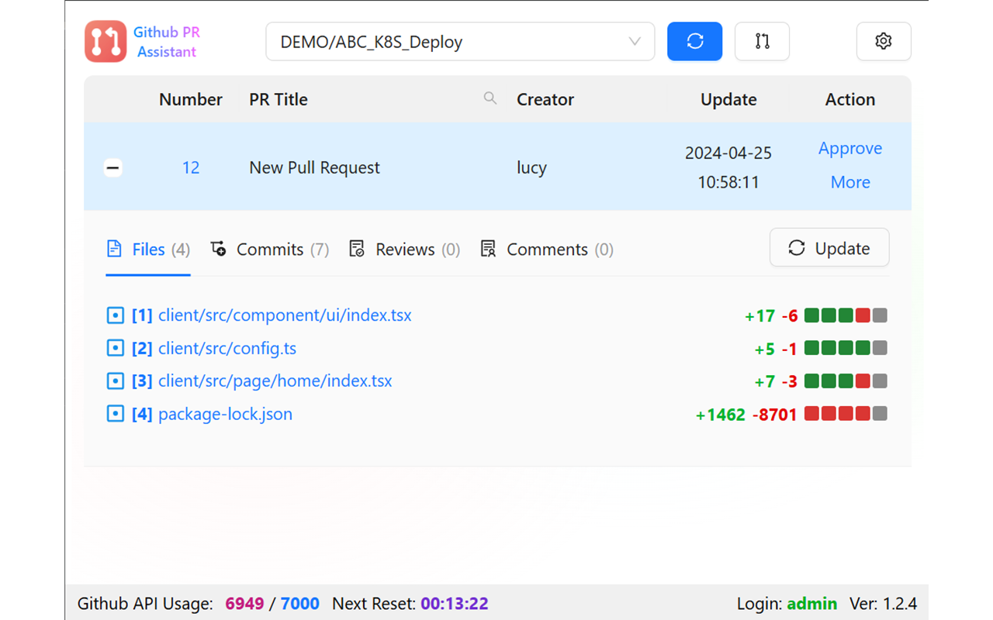Click the Update column header

point(728,99)
